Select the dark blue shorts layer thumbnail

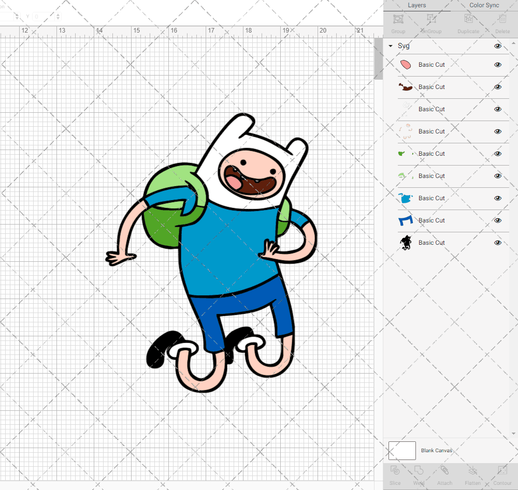click(x=406, y=220)
